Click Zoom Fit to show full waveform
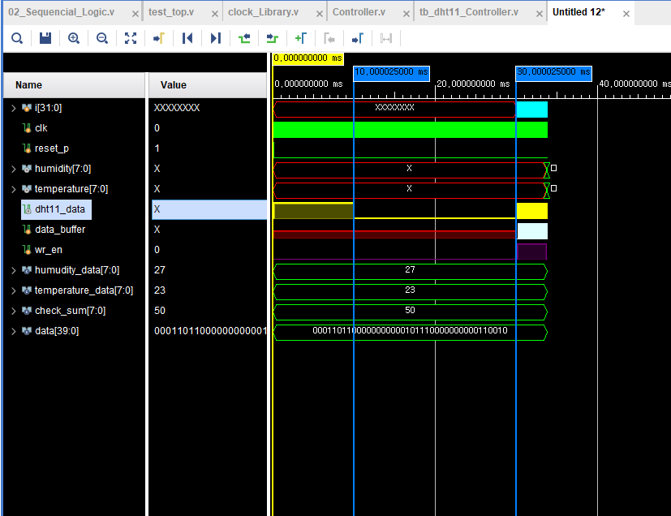 (131, 38)
